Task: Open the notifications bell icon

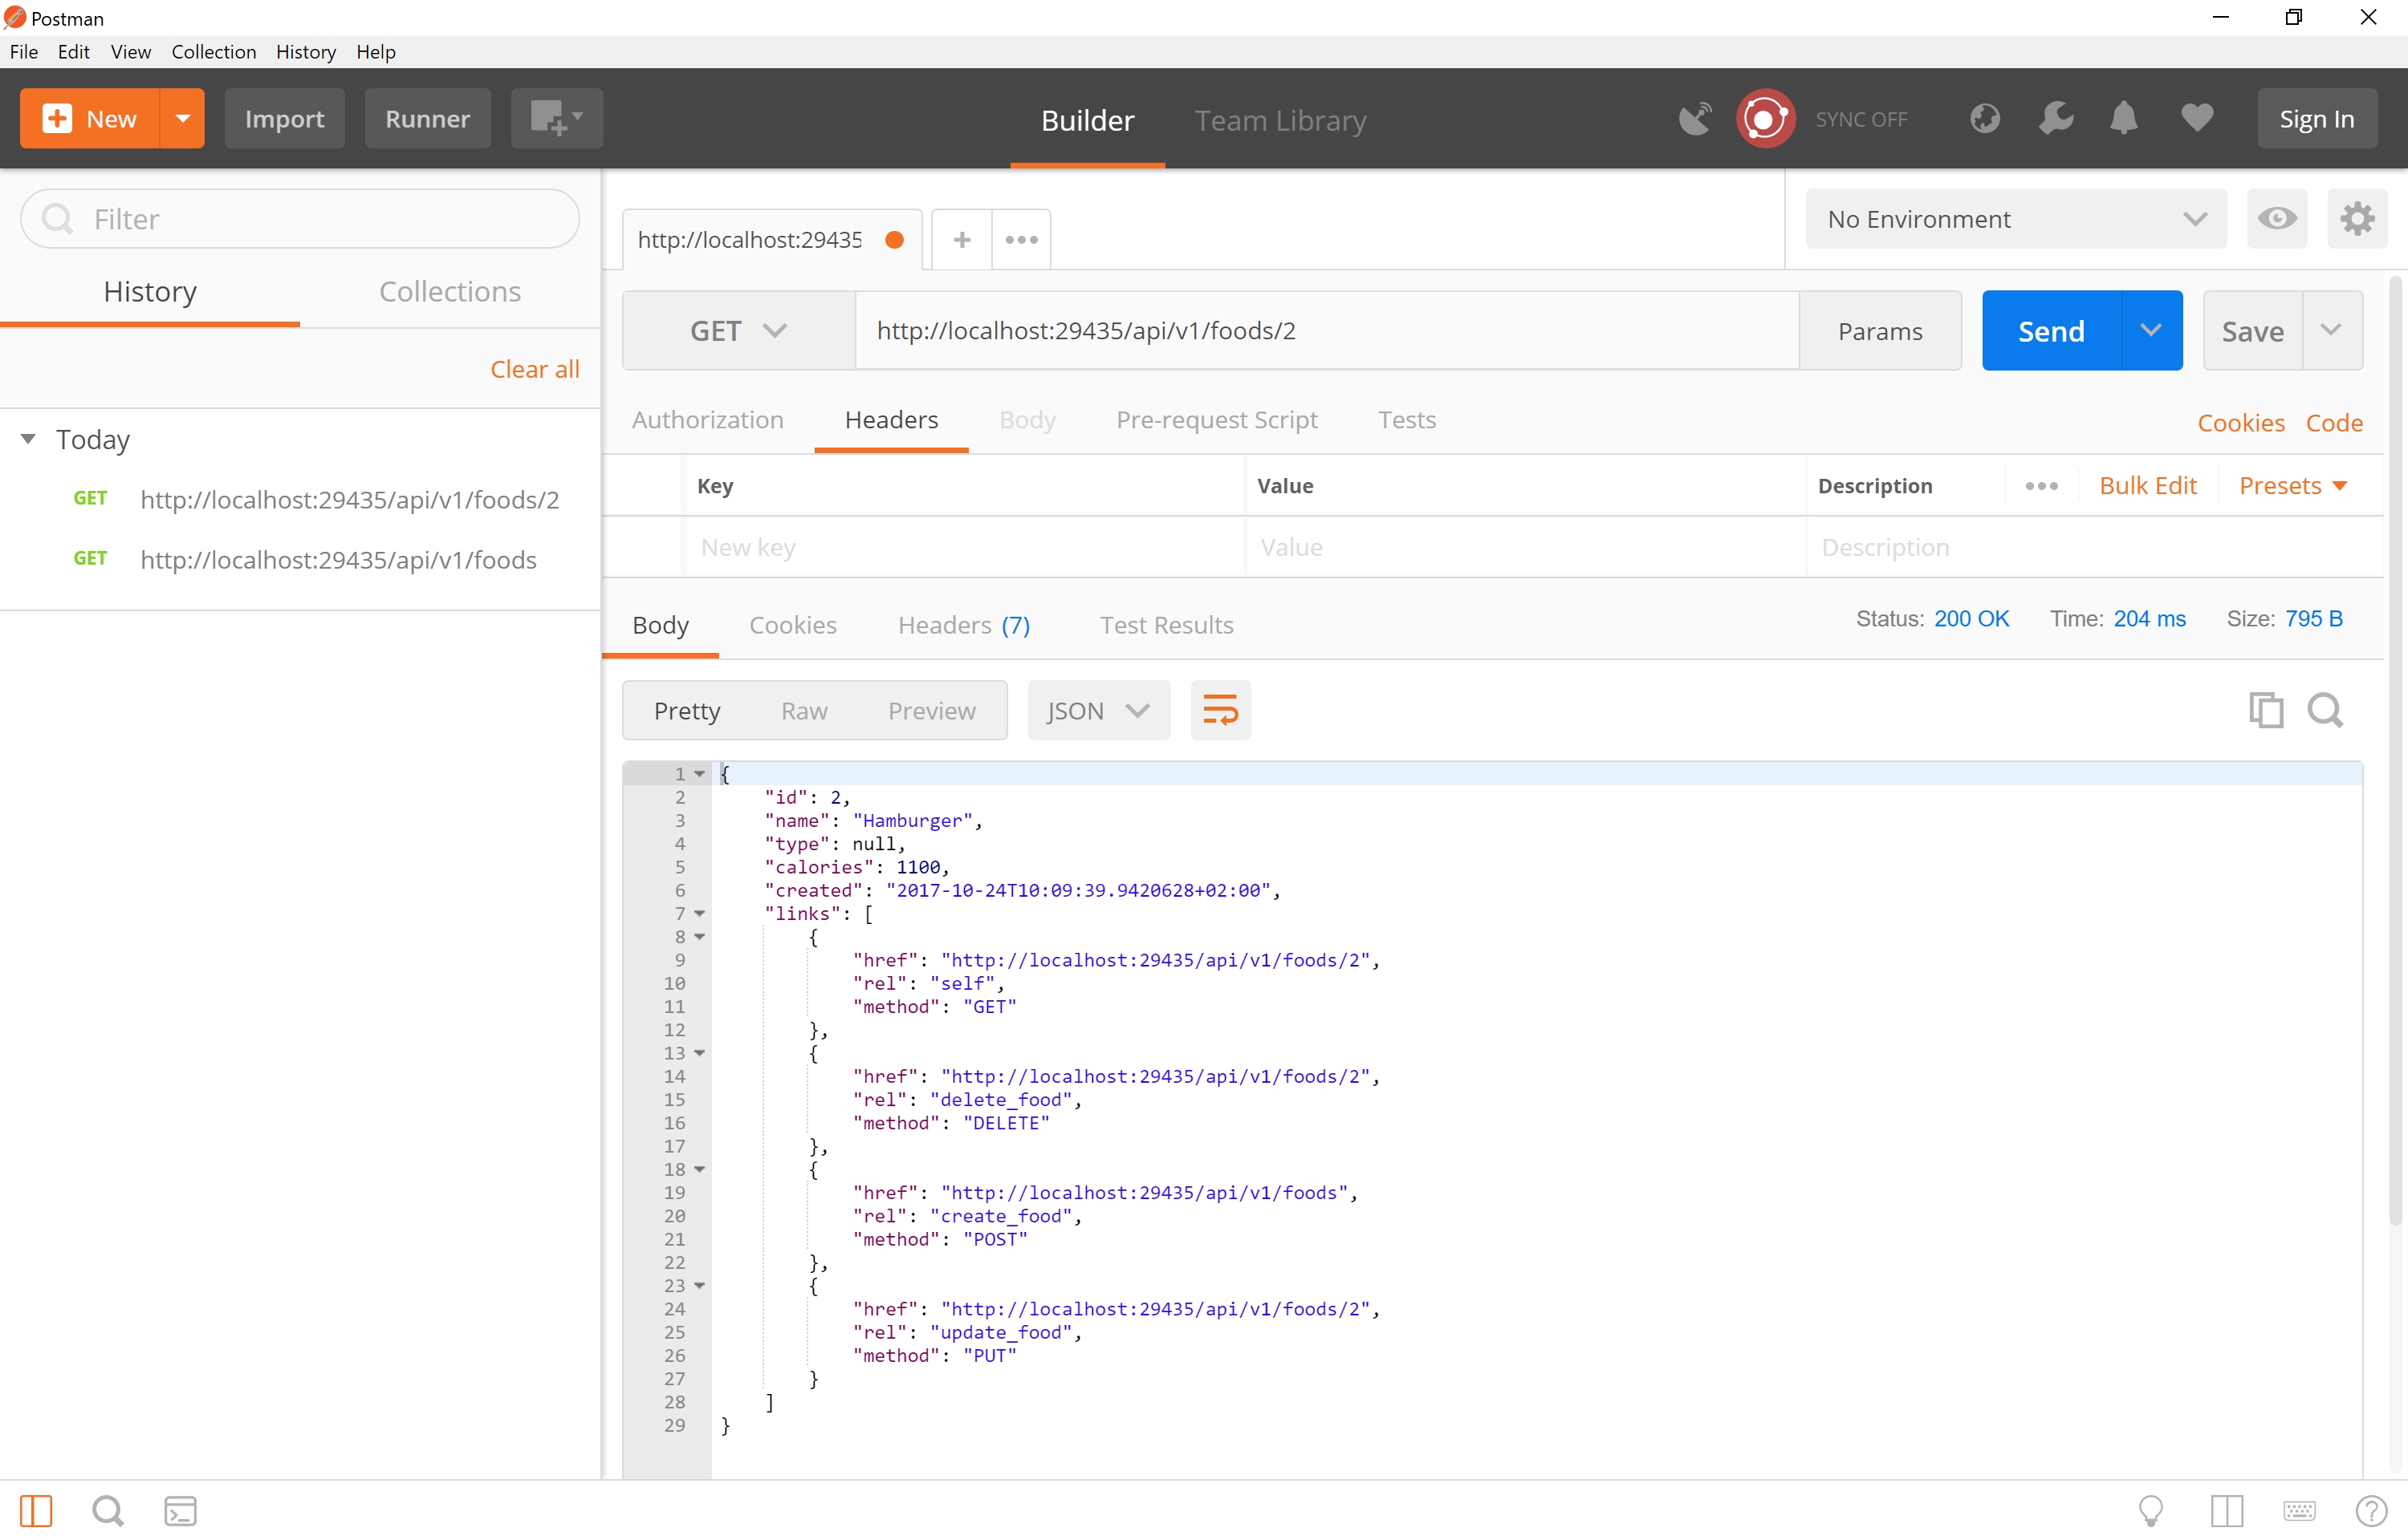Action: [2123, 119]
